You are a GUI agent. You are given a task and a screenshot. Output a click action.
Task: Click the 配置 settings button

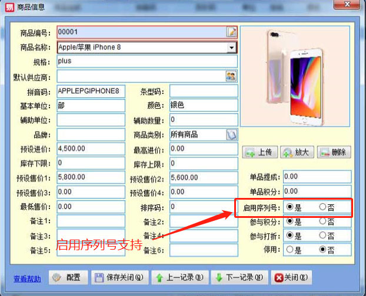pyautogui.click(x=69, y=277)
